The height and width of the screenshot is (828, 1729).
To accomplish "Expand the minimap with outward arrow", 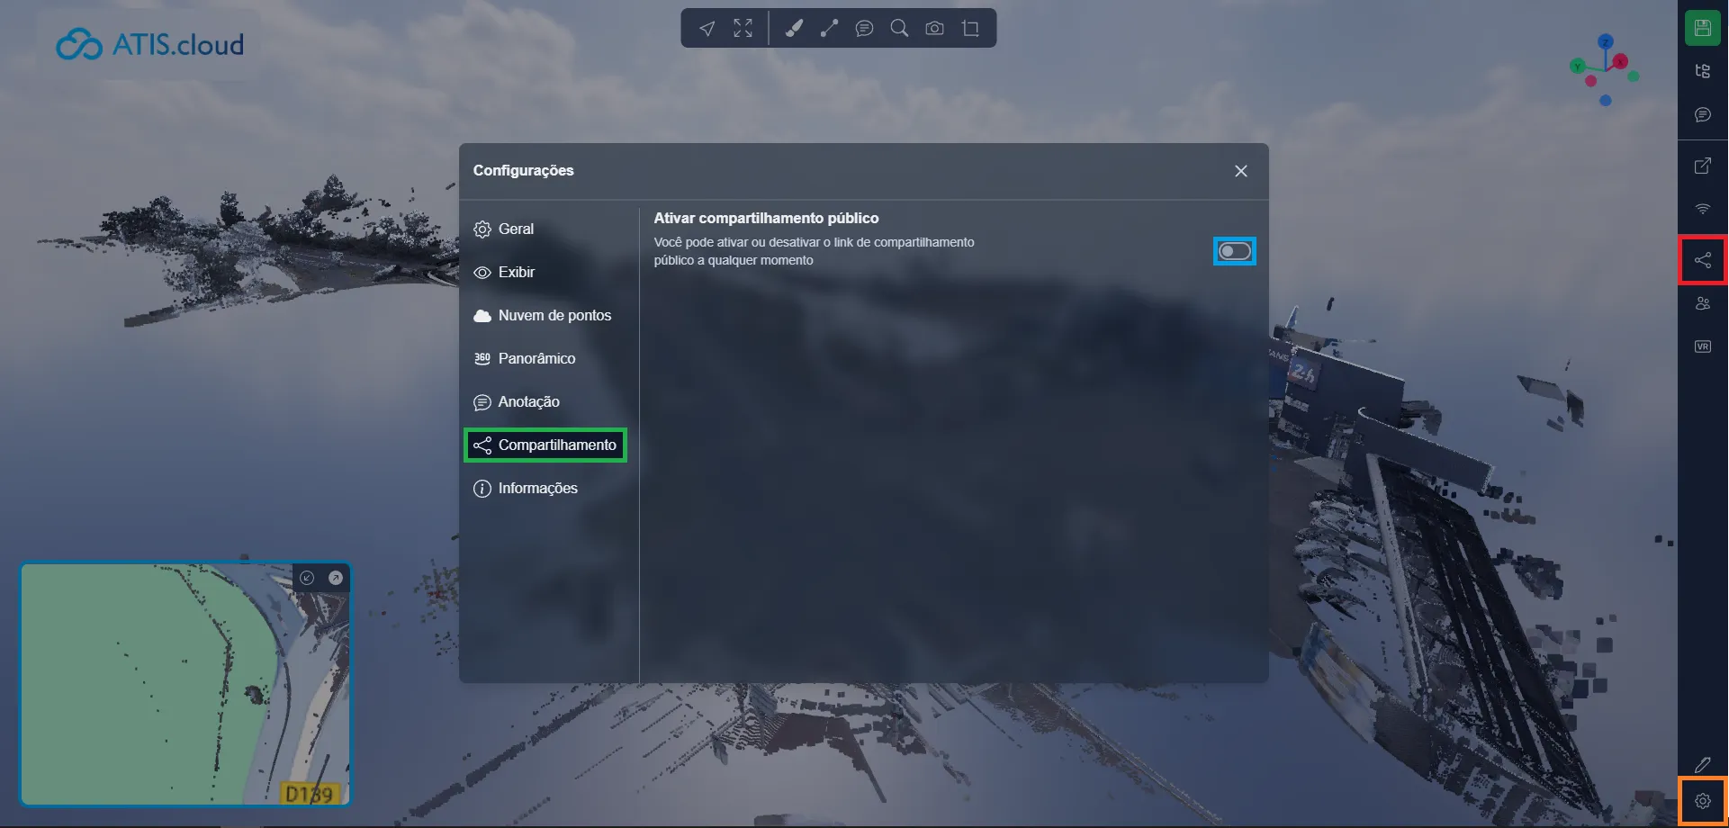I will click(x=336, y=578).
